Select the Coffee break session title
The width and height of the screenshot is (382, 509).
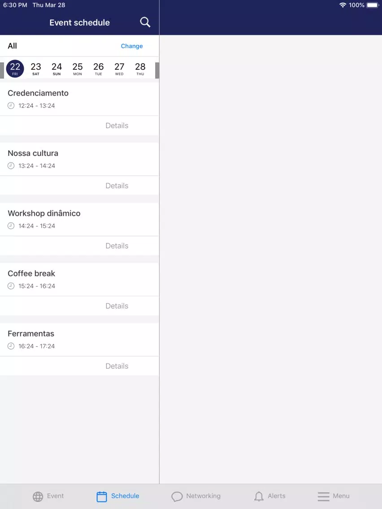(x=31, y=274)
